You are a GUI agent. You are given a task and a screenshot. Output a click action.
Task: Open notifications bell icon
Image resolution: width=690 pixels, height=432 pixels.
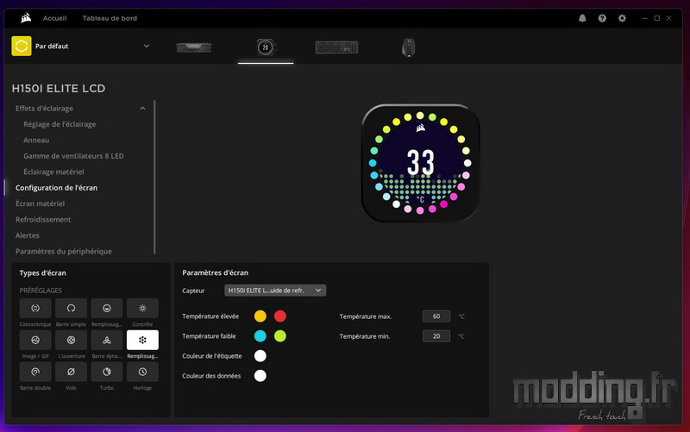click(x=582, y=18)
